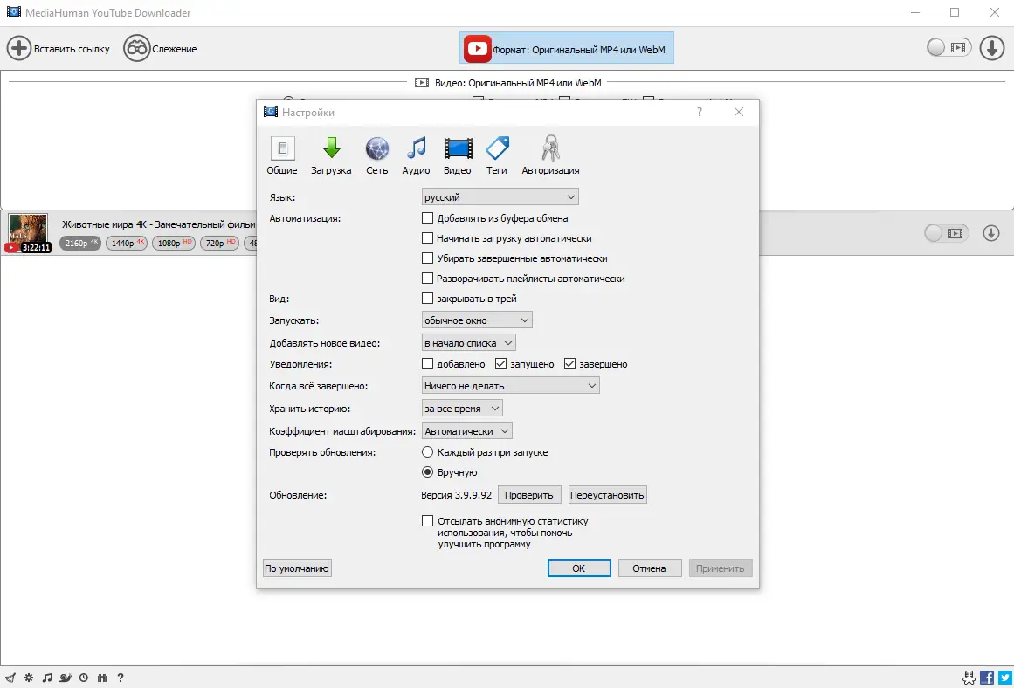Click the Отмена button
The width and height of the screenshot is (1014, 688).
pyautogui.click(x=649, y=568)
